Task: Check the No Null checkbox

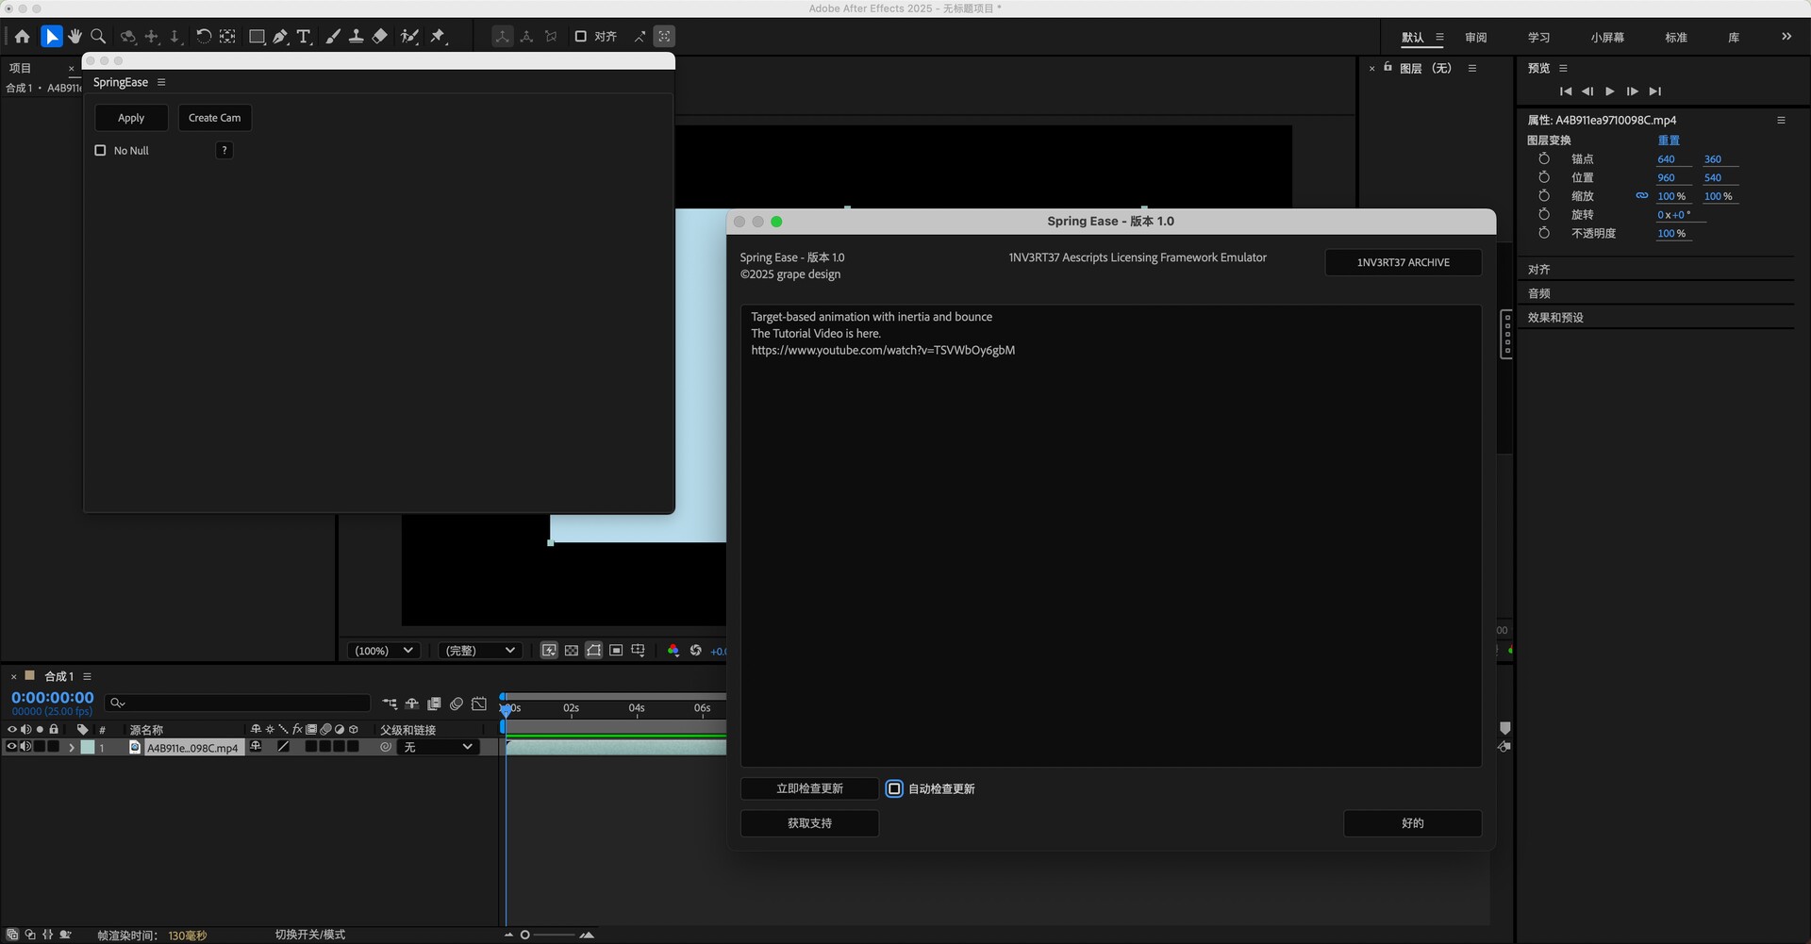Action: point(100,150)
